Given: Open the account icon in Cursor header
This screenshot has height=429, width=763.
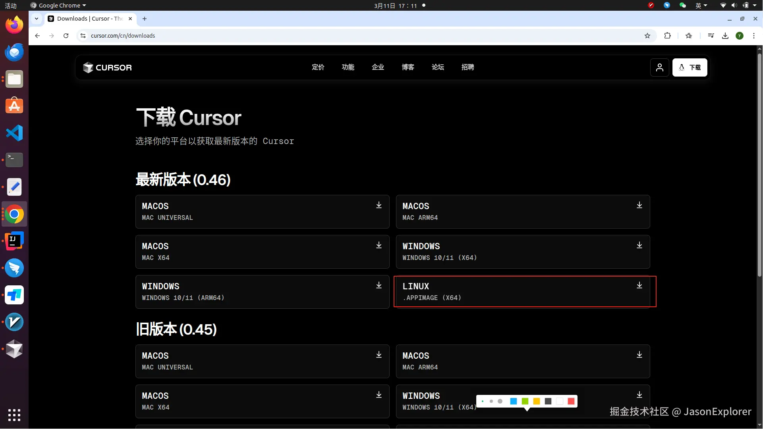Looking at the screenshot, I should click(660, 67).
